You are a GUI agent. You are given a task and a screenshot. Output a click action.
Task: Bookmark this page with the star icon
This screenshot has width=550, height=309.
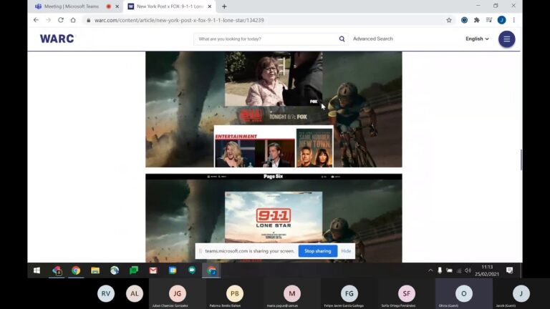click(x=448, y=20)
